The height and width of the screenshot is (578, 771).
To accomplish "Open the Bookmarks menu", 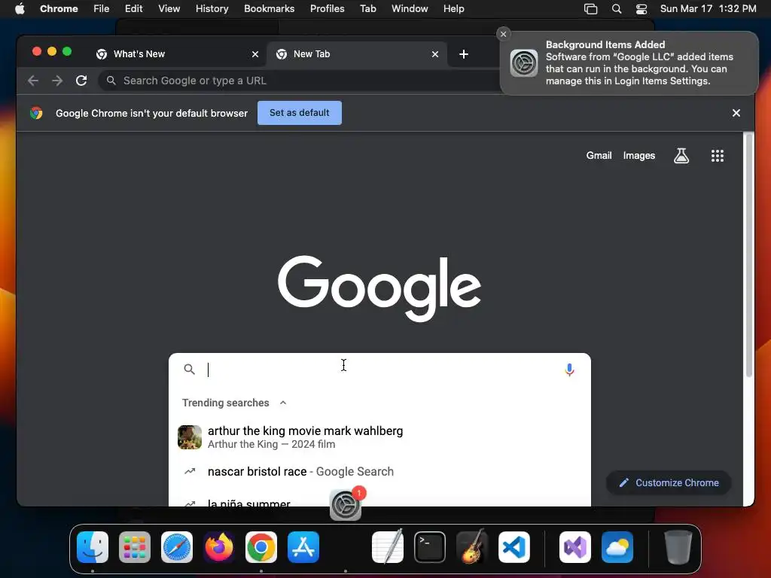I will (x=269, y=8).
